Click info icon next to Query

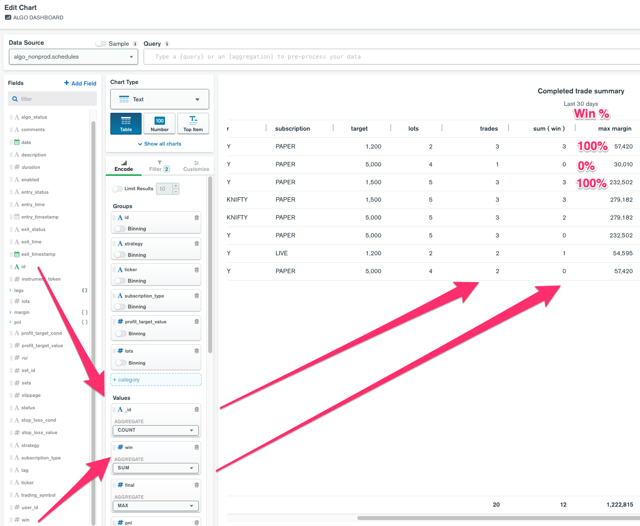[167, 44]
